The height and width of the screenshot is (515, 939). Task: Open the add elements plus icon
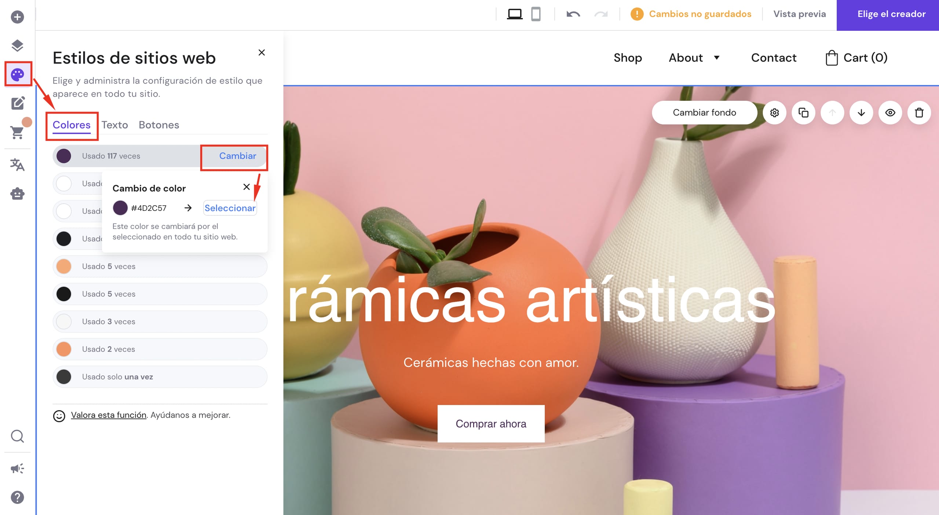pos(17,17)
